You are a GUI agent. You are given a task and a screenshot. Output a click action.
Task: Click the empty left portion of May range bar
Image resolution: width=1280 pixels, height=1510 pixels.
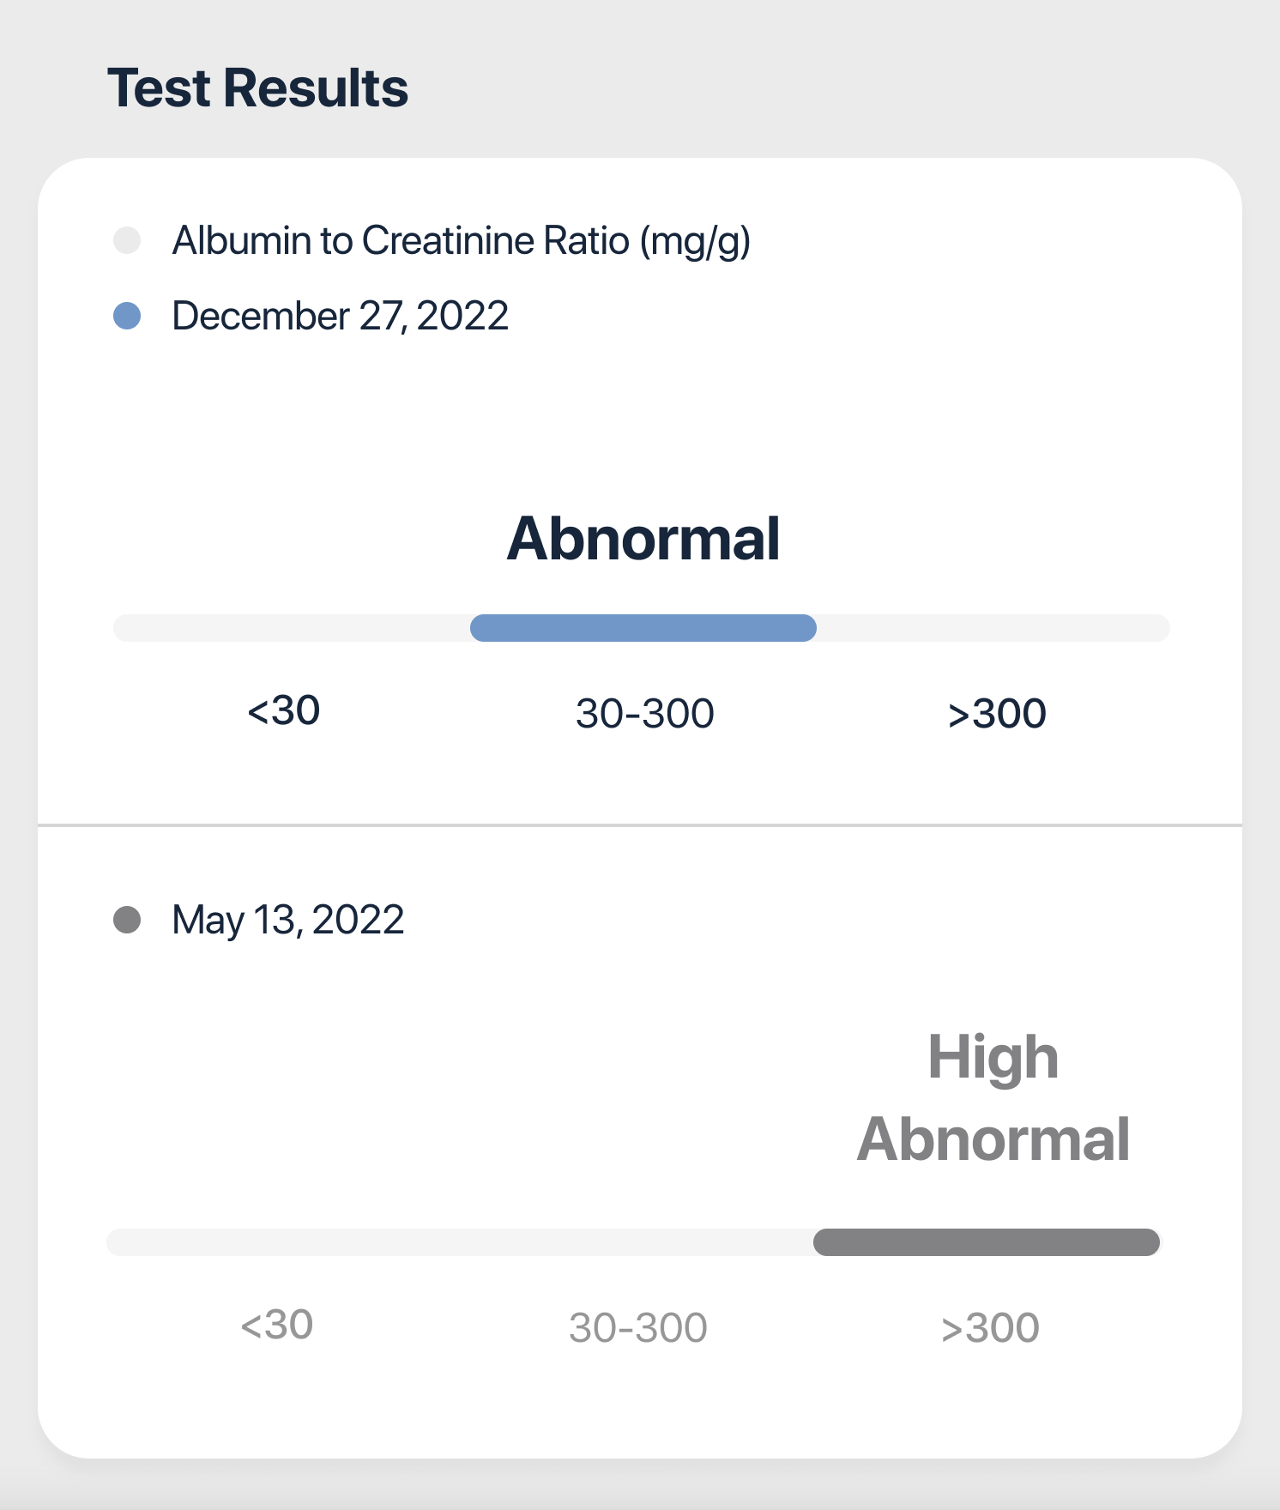coord(460,1242)
